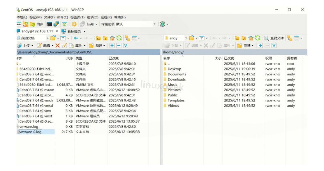Click the remote select files plus icon
The image size is (324, 171).
pos(260,46)
